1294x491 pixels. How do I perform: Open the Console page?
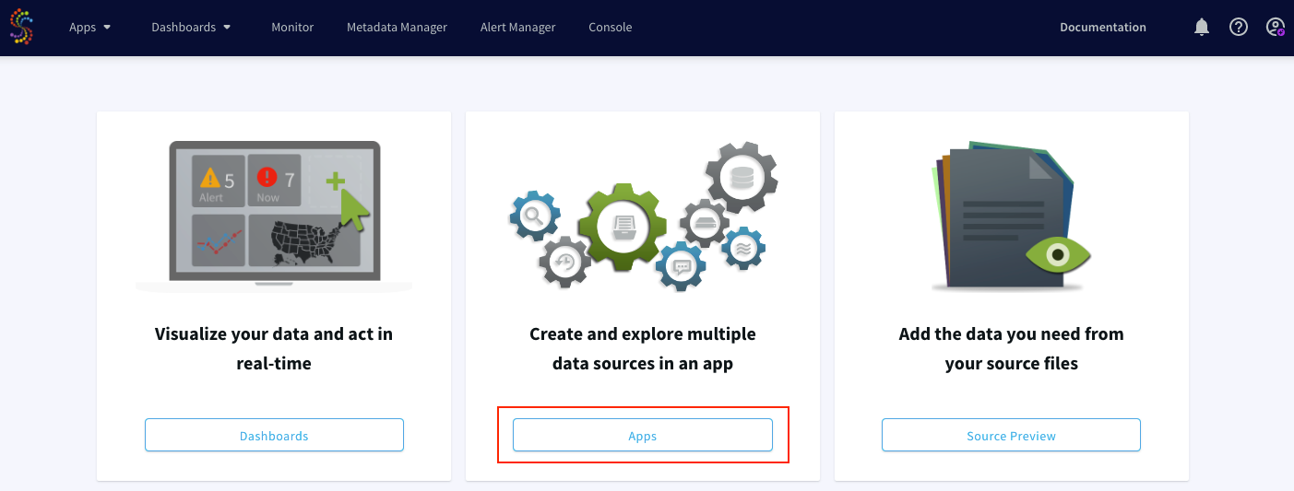[x=611, y=27]
